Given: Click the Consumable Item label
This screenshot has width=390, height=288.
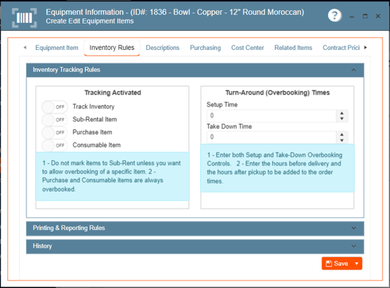Looking at the screenshot, I should point(96,145).
